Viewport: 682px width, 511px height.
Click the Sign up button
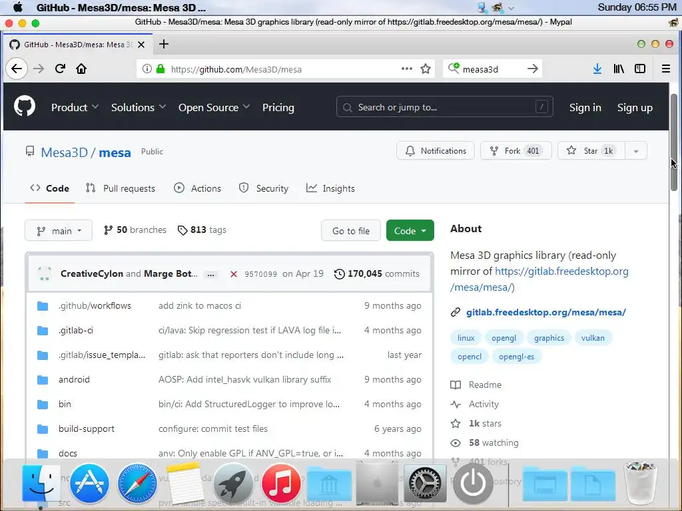[x=635, y=107]
